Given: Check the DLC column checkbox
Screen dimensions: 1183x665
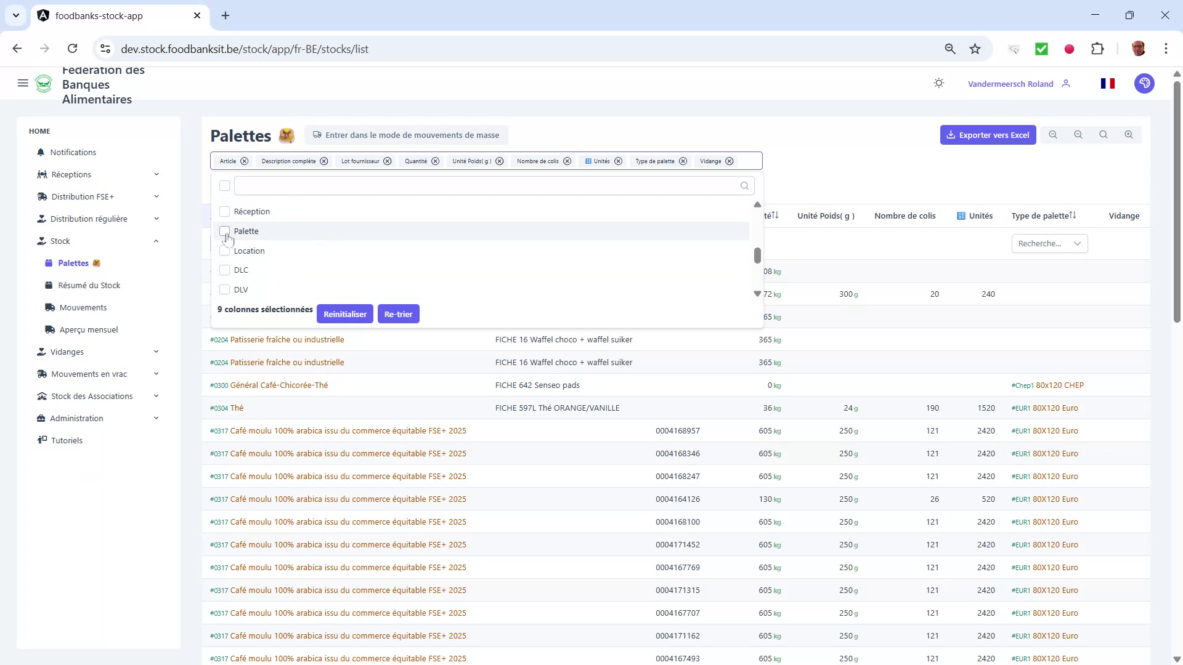Looking at the screenshot, I should click(x=224, y=270).
